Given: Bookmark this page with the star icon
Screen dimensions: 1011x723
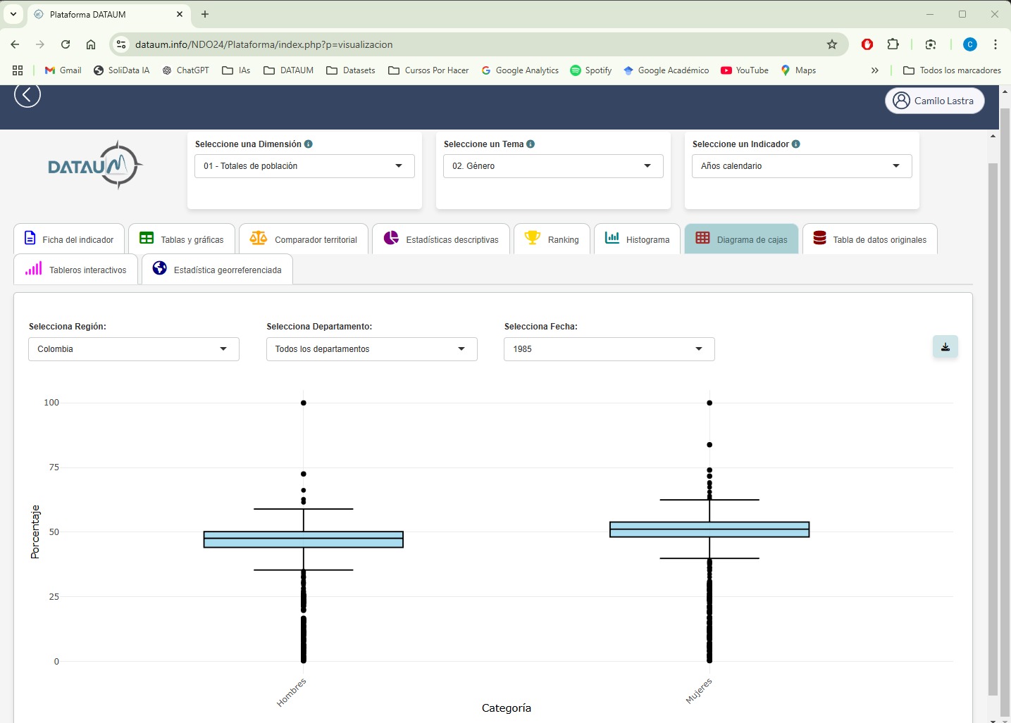Looking at the screenshot, I should point(831,44).
